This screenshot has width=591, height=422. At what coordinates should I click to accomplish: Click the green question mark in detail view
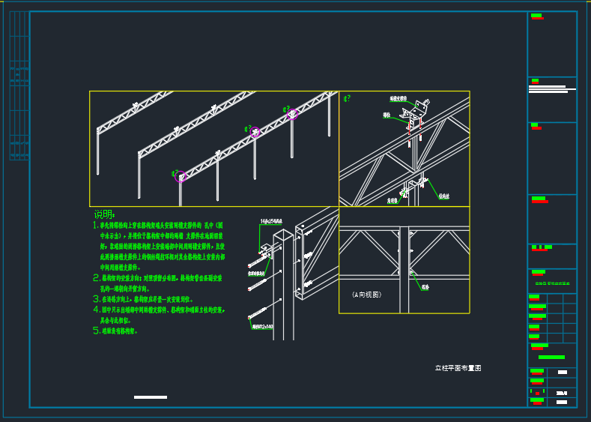coord(347,98)
